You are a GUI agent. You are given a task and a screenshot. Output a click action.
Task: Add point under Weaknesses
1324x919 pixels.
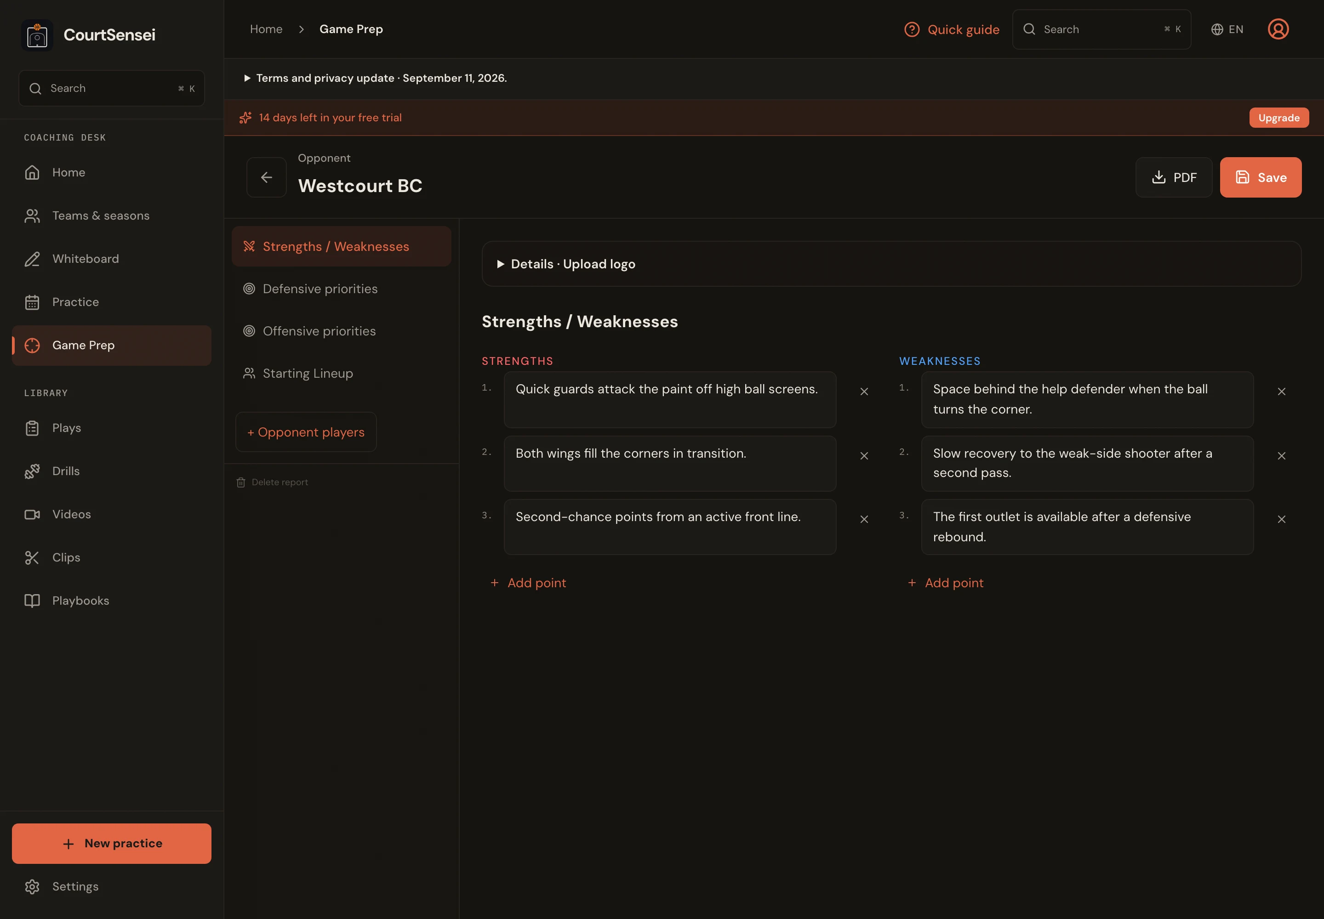(946, 583)
